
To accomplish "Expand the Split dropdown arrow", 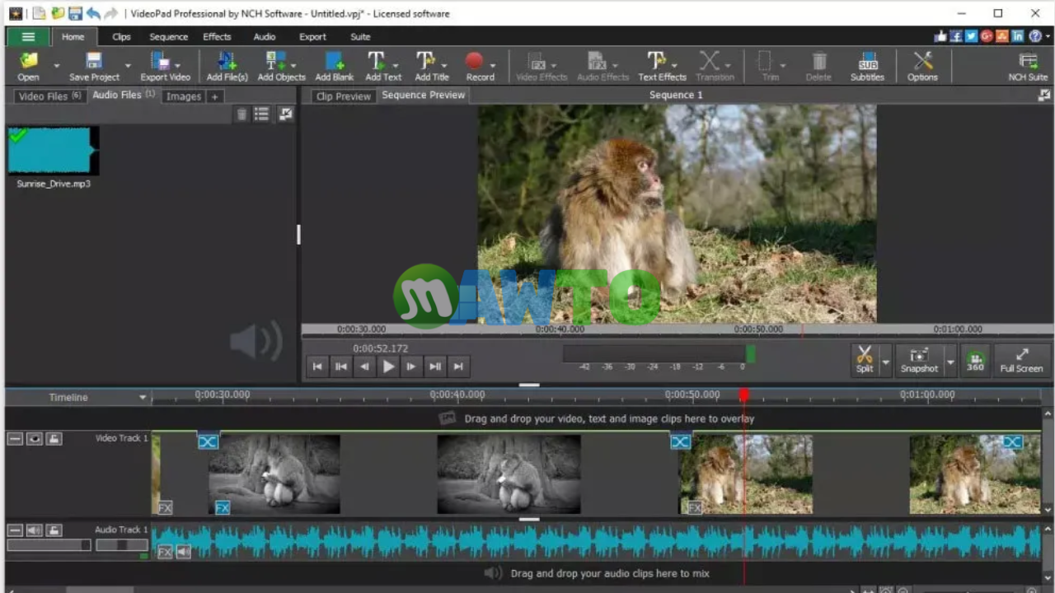I will click(x=886, y=361).
